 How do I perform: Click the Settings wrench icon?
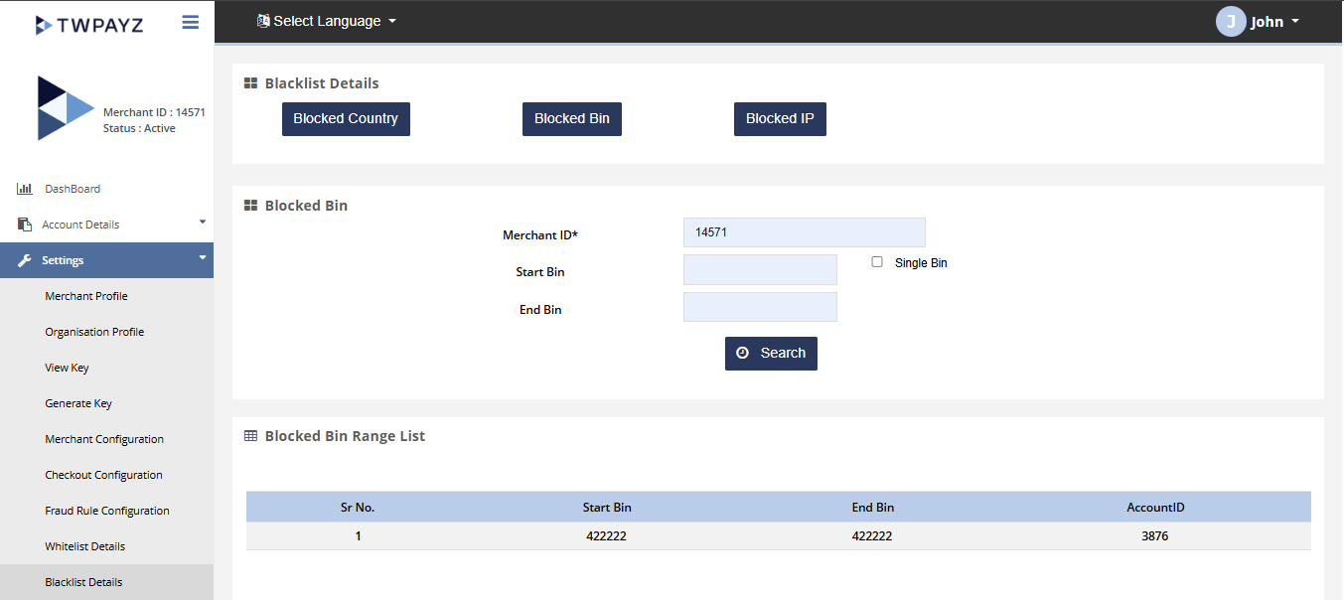click(25, 260)
